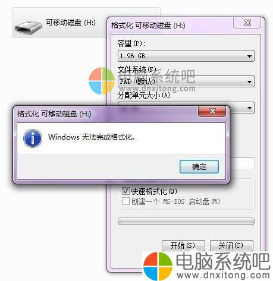Click the 关闭(C) button
This screenshot has height=281, width=273.
coord(231,245)
